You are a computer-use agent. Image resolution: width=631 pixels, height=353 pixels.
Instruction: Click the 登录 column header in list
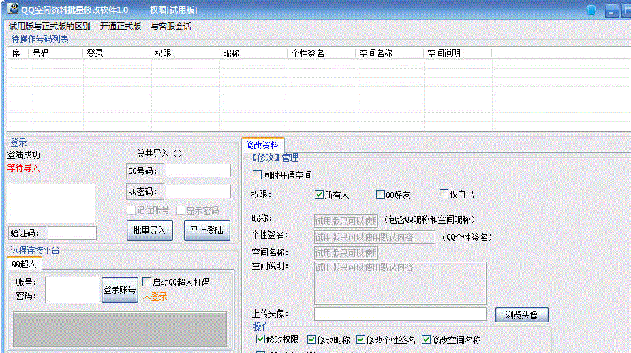117,53
